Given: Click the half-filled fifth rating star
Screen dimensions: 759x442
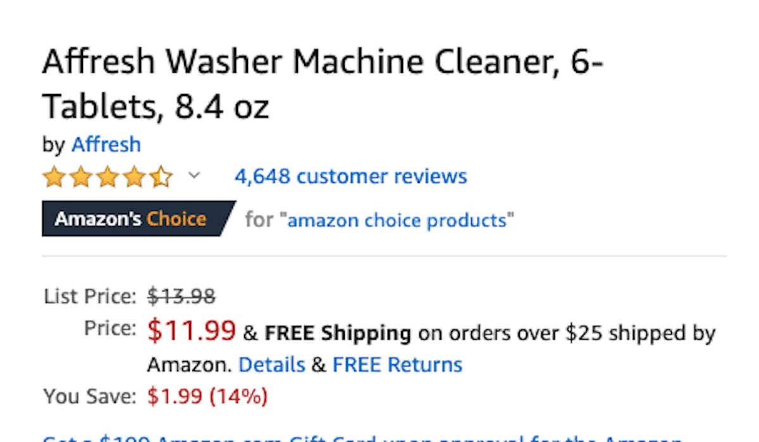Looking at the screenshot, I should click(x=161, y=177).
